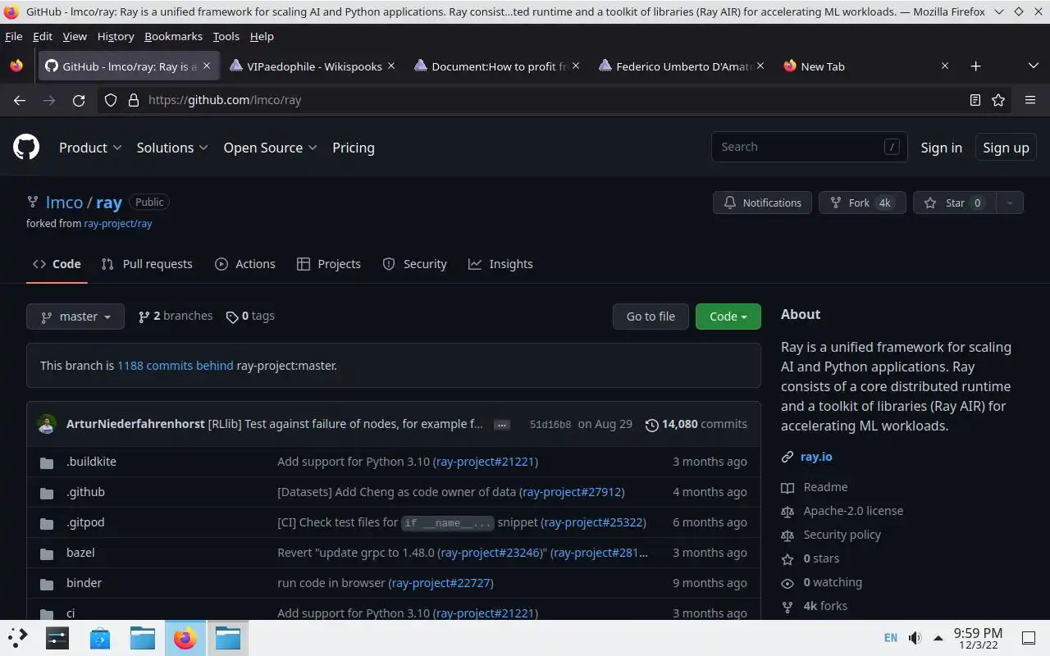This screenshot has width=1050, height=656.
Task: Expand the Open Source navigation dropdown
Action: (270, 148)
